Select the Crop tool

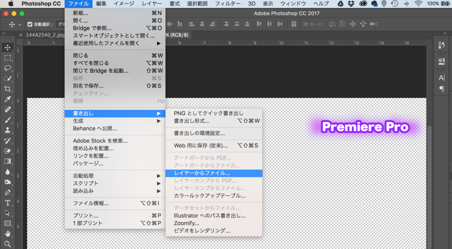tap(8, 89)
